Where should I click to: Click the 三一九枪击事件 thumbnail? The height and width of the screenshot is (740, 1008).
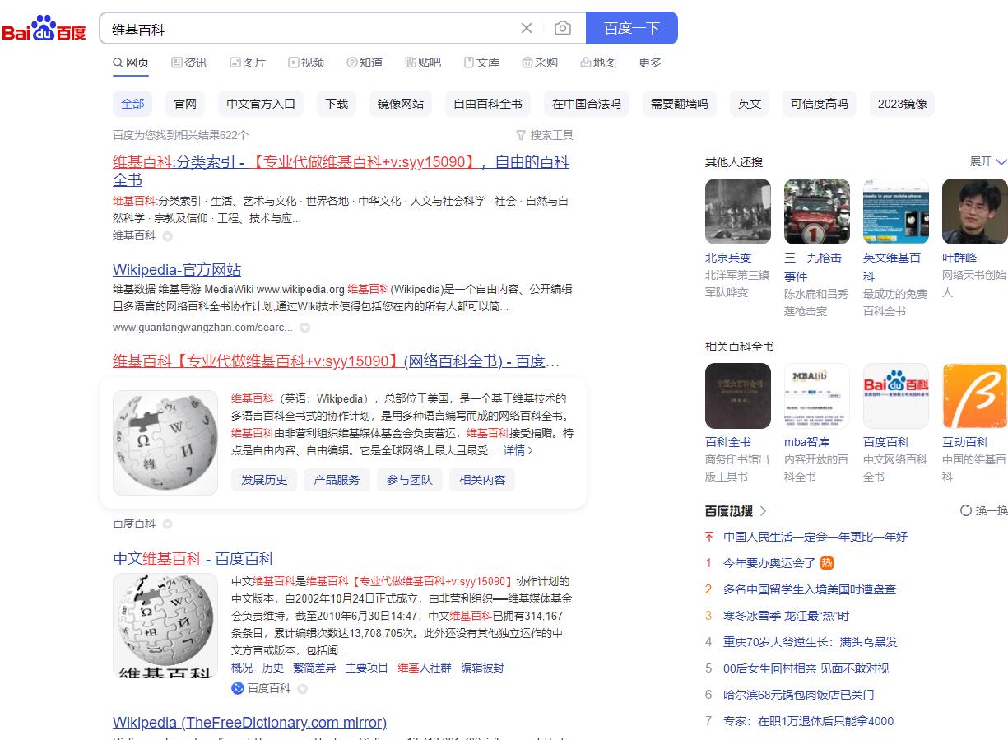click(x=817, y=212)
